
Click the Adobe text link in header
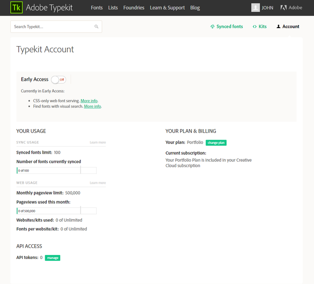[x=295, y=8]
